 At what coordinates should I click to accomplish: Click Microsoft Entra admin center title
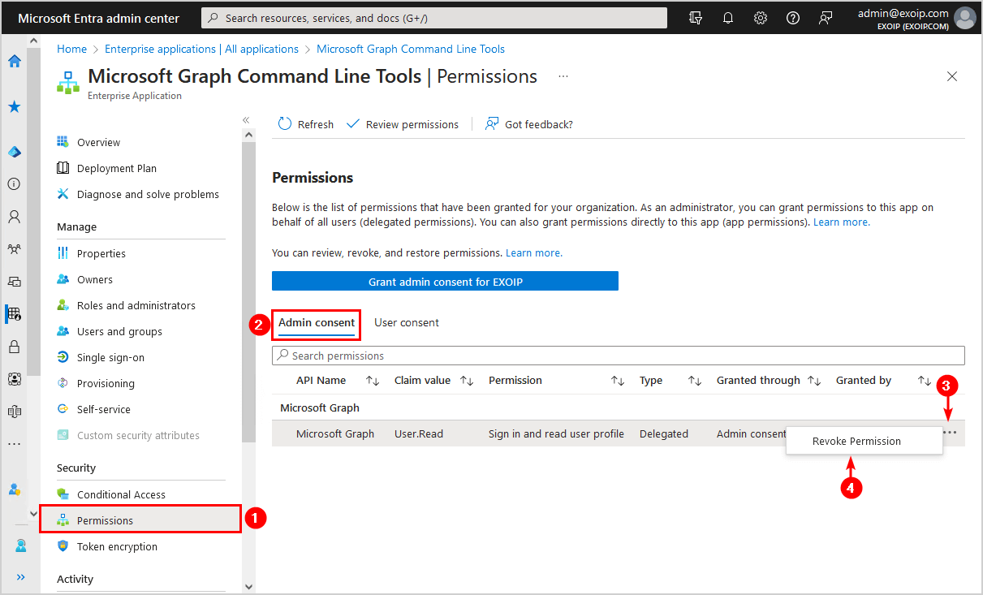point(99,18)
